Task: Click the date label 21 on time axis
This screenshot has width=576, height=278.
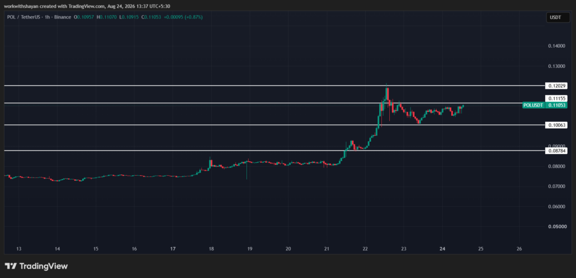Action: tap(327, 249)
